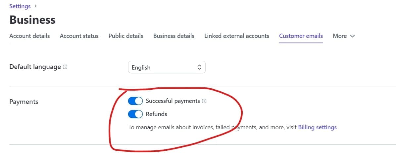
Task: Toggle the Successful payments email switch
Action: [135, 101]
